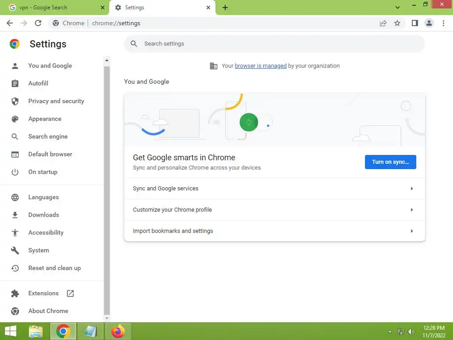This screenshot has height=340, width=453.
Task: Click the building icon next to managed notice
Action: coord(214,66)
